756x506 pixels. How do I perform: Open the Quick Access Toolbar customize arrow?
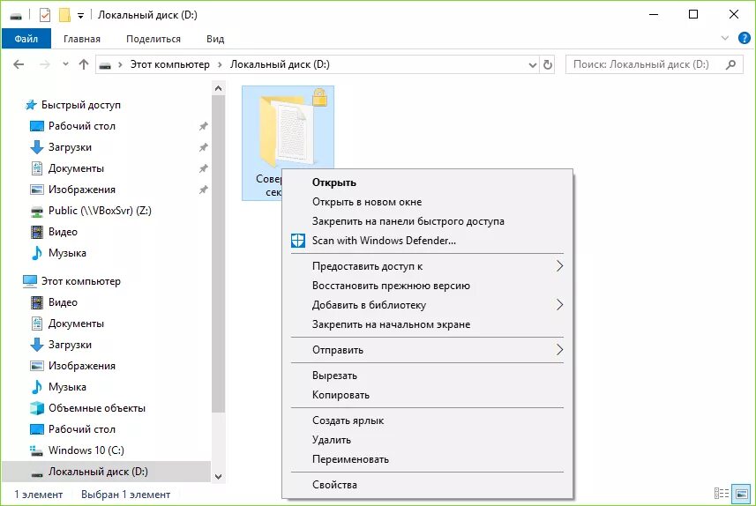pyautogui.click(x=80, y=16)
